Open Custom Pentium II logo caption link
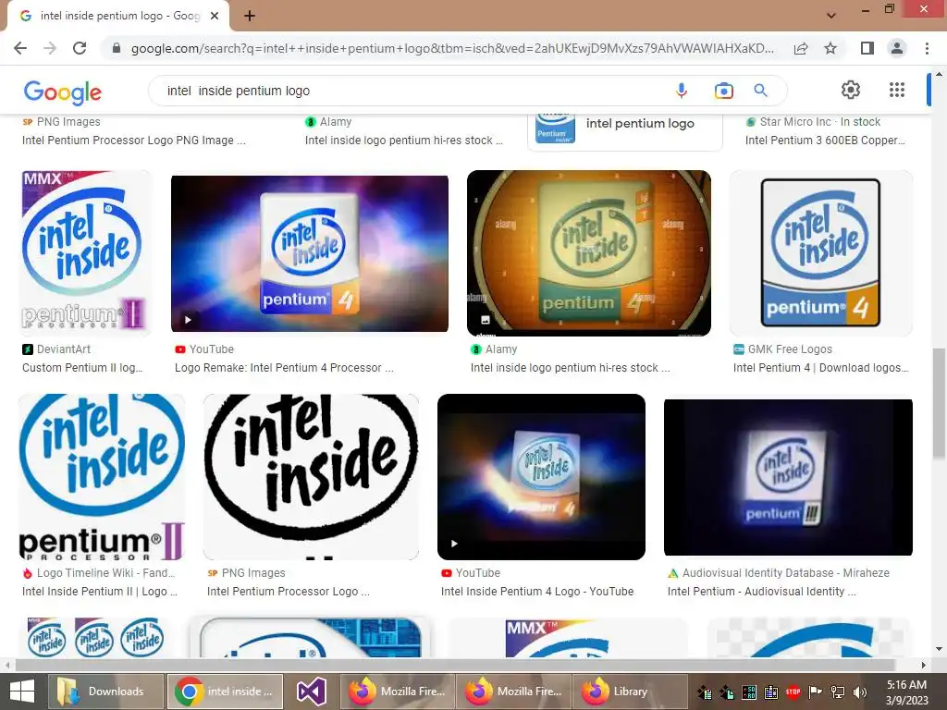The height and width of the screenshot is (710, 947). click(x=82, y=368)
